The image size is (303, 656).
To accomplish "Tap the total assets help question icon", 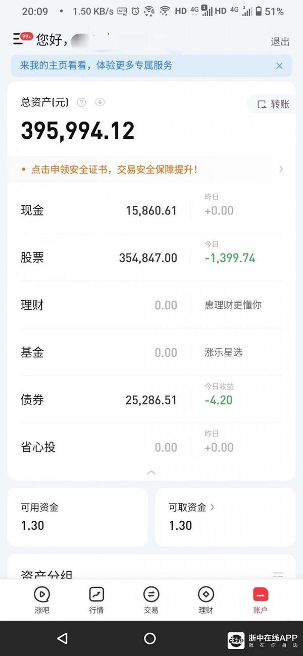I will (81, 102).
